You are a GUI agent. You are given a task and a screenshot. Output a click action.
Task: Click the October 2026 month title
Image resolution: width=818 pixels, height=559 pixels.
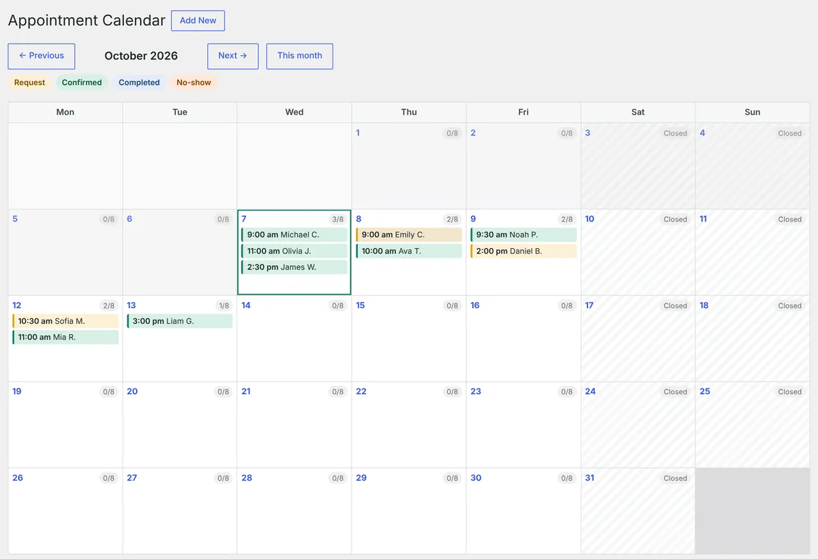tap(141, 56)
